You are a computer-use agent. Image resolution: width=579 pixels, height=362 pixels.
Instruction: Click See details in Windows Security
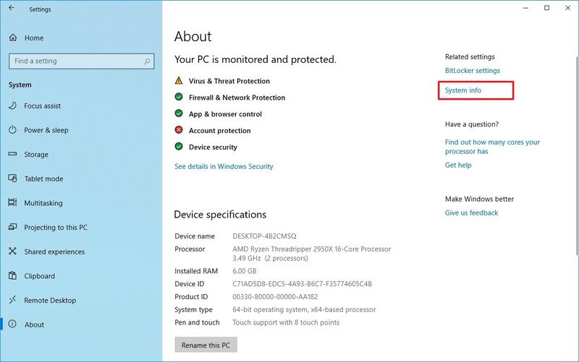pos(224,166)
